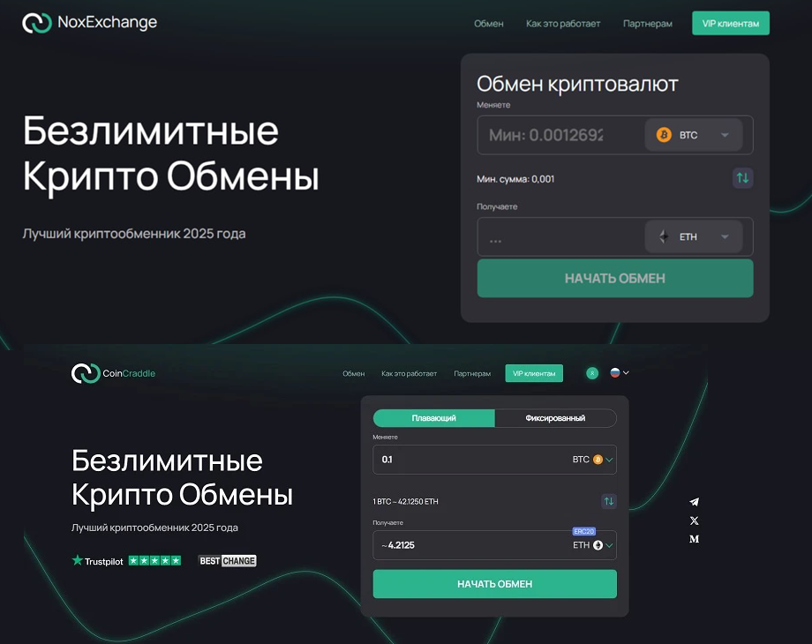Screen dimensions: 812x644
Task: Select the Плавающий rate toggle
Action: point(434,418)
